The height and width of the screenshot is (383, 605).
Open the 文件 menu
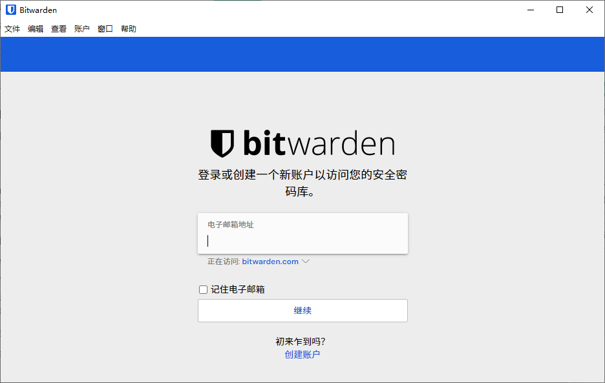[12, 29]
